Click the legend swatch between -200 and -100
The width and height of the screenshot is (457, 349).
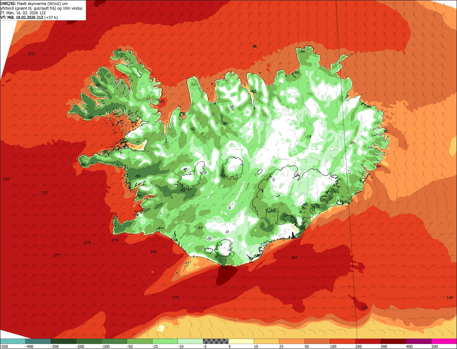coord(89,341)
